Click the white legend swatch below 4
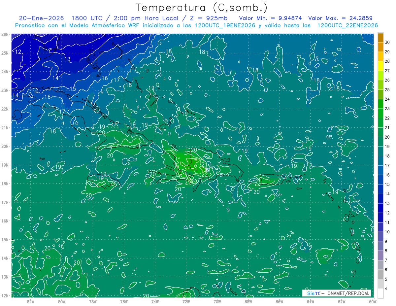The image size is (396, 306). click(380, 293)
